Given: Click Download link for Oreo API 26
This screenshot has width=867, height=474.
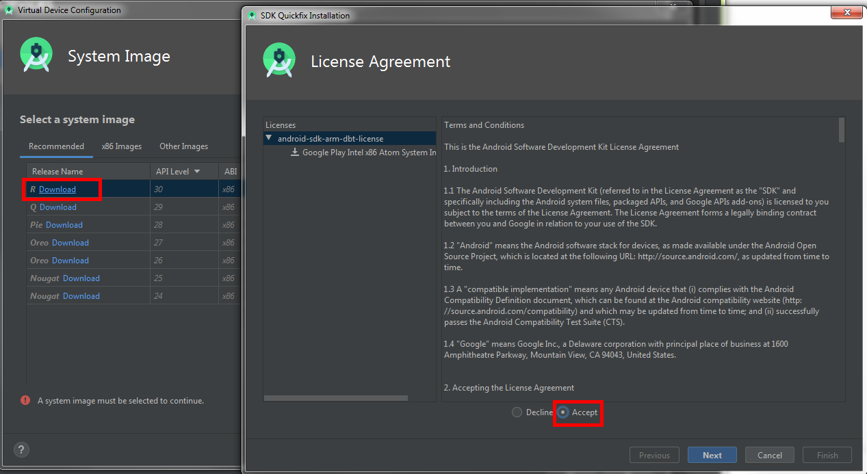Looking at the screenshot, I should [70, 260].
